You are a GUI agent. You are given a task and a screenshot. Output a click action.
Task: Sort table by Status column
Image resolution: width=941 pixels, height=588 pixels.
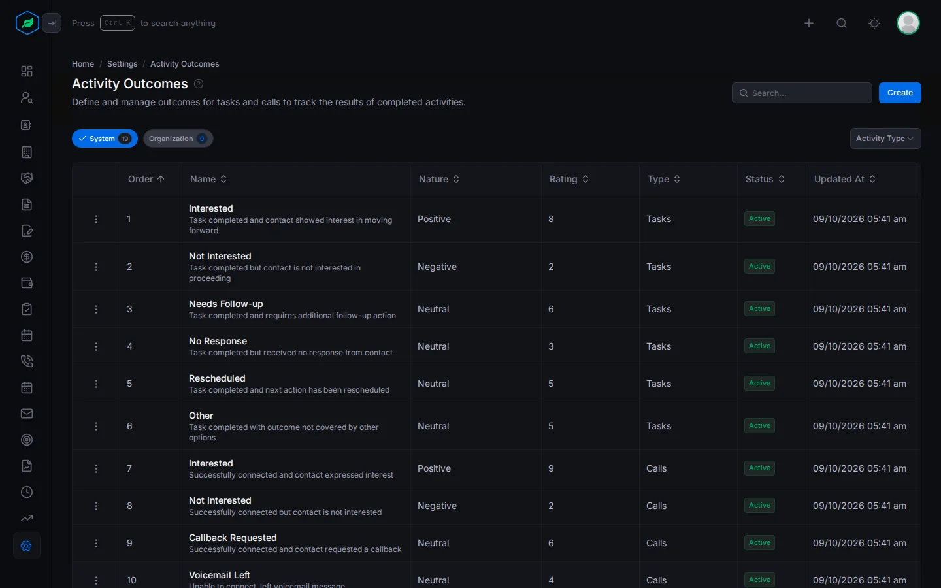pos(765,179)
